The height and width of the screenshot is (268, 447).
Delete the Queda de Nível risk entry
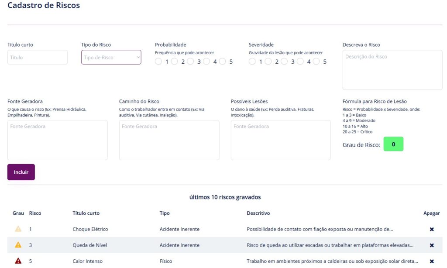pos(432,245)
